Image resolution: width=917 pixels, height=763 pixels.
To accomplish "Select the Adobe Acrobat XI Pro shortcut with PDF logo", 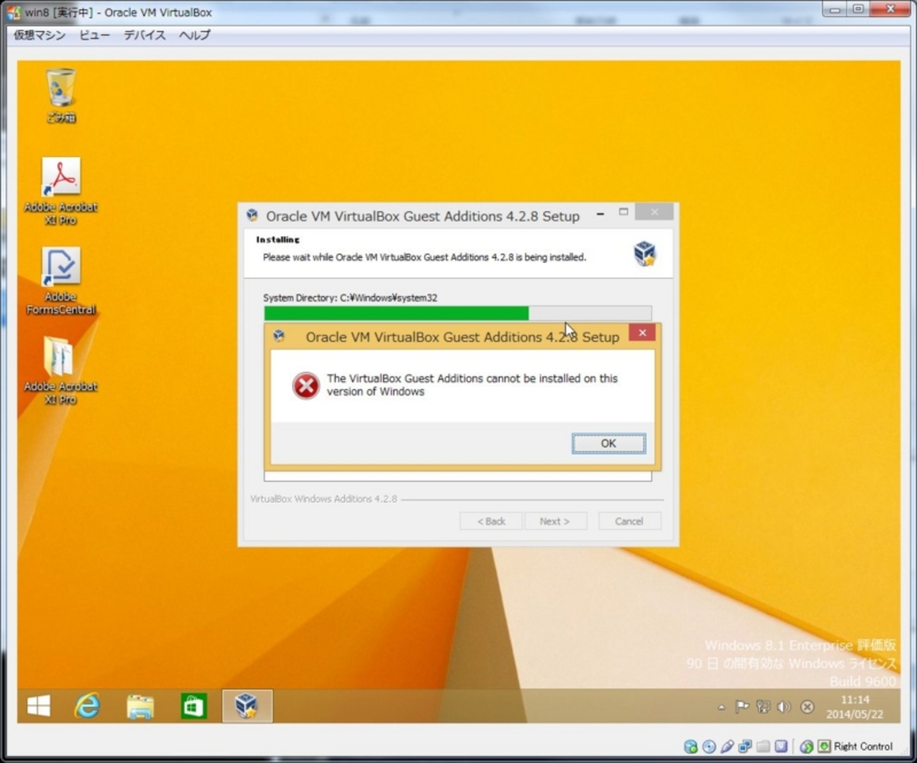I will click(61, 191).
